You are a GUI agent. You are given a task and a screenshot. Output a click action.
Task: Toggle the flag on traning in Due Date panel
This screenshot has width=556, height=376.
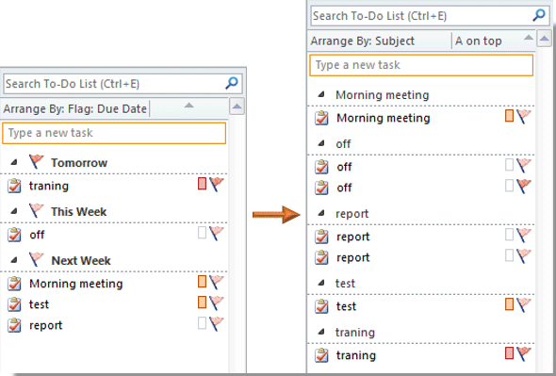coord(217,185)
